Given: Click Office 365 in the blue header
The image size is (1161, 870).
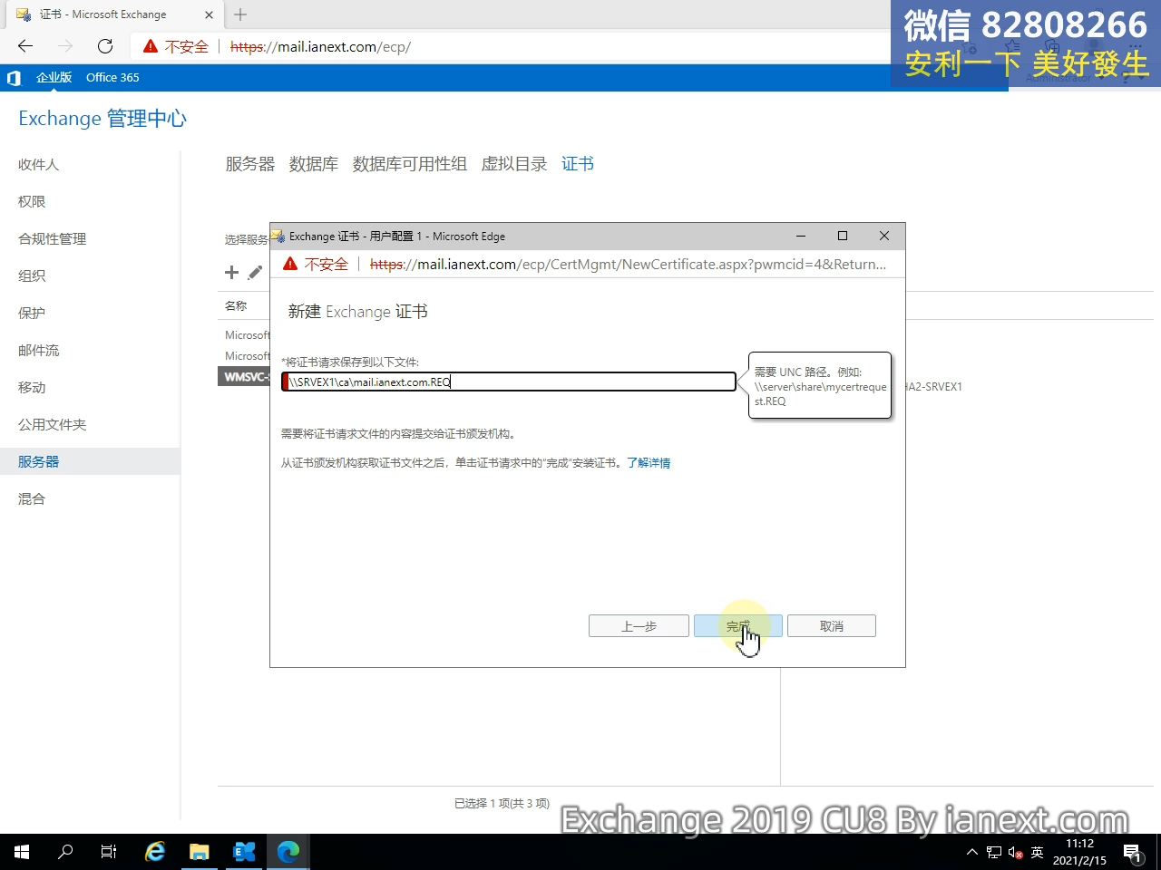Looking at the screenshot, I should click(x=112, y=78).
